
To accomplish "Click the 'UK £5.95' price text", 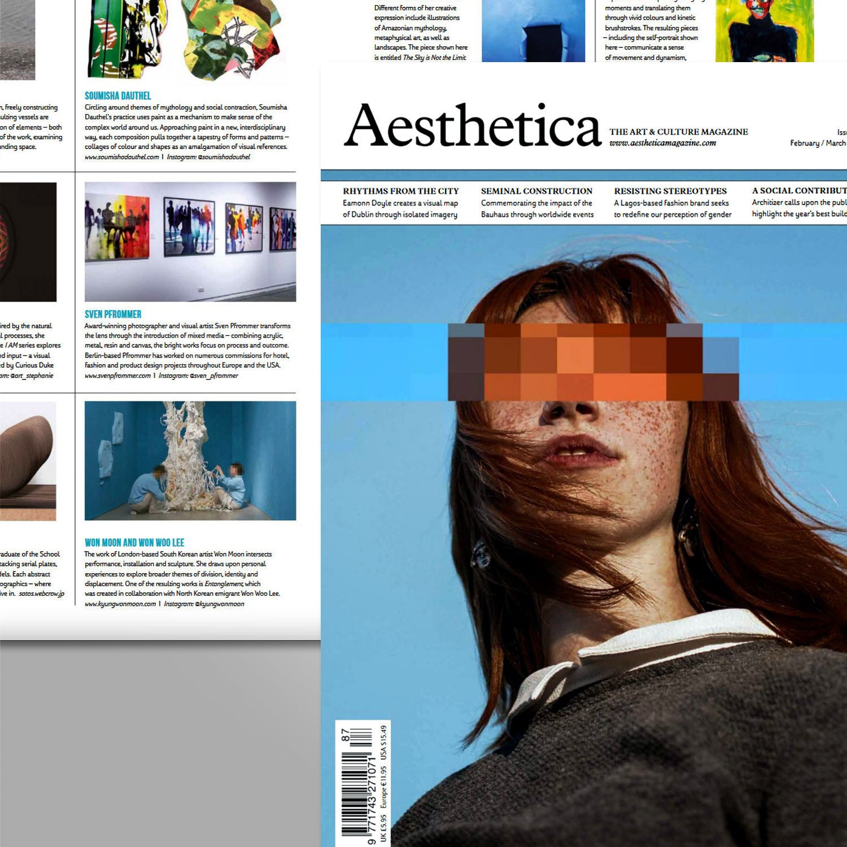I will point(384,828).
